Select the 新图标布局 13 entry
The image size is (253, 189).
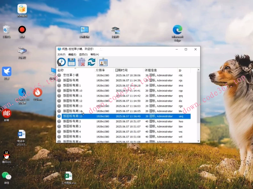click(x=124, y=106)
